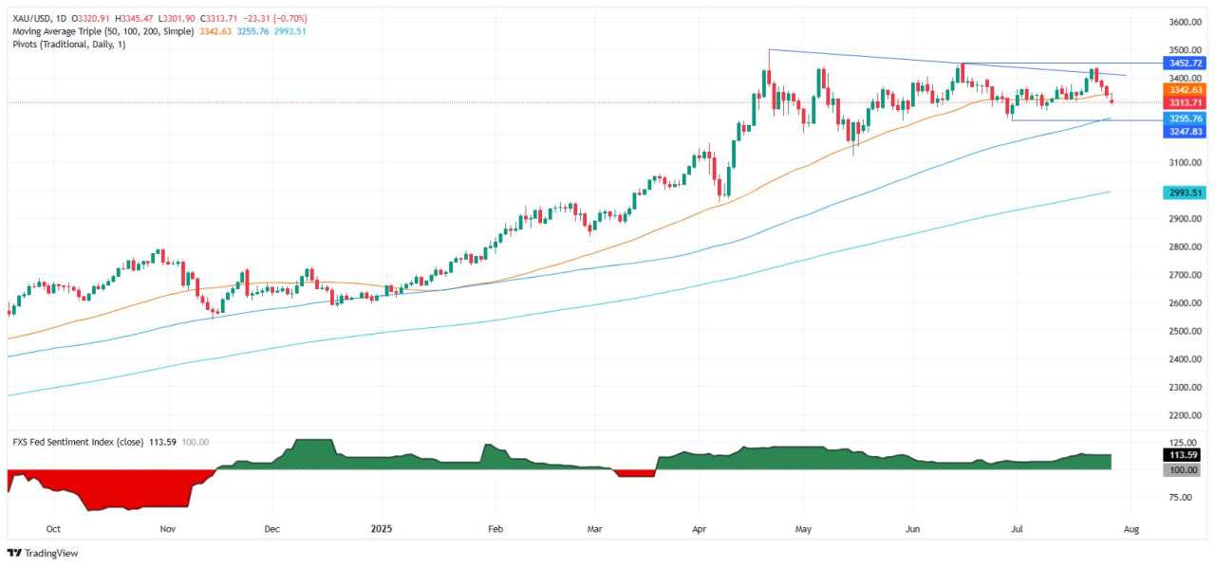Viewport: 1215px width, 566px height.
Task: Select the 113.59 sentiment value label
Action: tap(1185, 455)
